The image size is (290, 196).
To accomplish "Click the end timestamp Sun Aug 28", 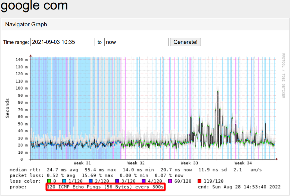I will (239, 187).
